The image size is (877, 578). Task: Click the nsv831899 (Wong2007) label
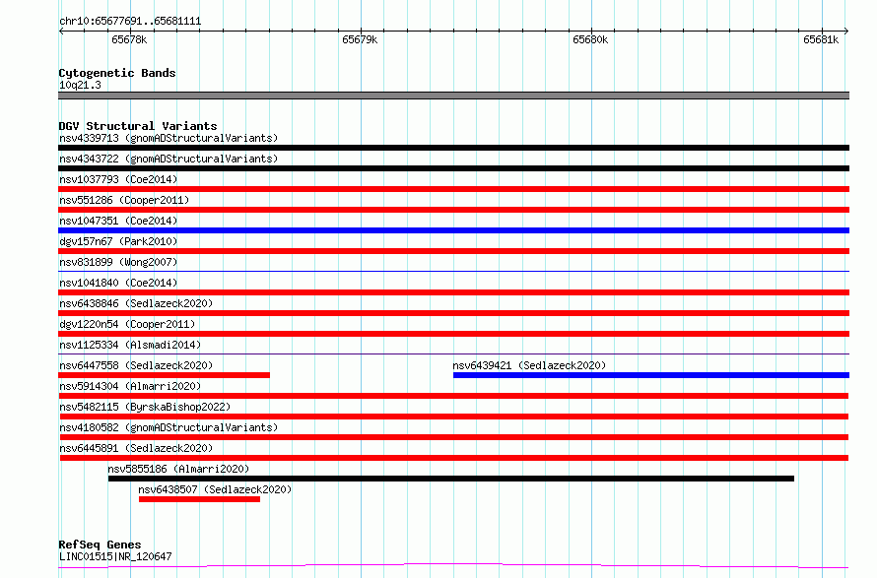click(x=118, y=262)
